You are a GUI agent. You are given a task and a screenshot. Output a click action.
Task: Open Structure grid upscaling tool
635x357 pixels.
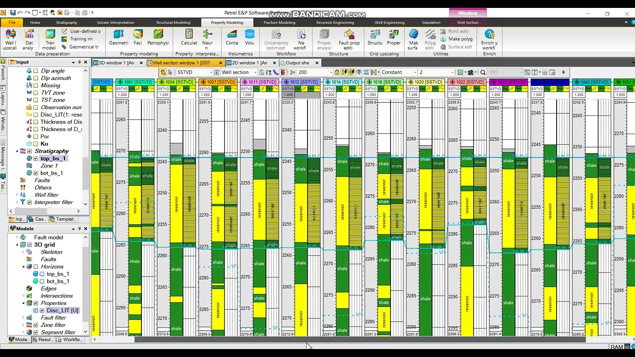[x=375, y=37]
